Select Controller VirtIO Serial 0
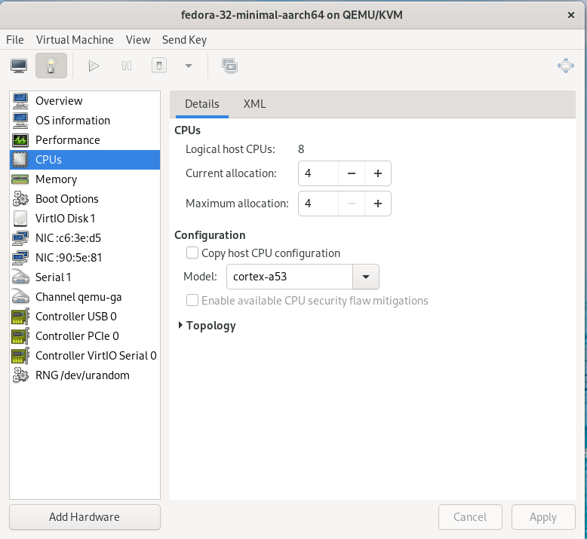The height and width of the screenshot is (539, 587). click(85, 356)
